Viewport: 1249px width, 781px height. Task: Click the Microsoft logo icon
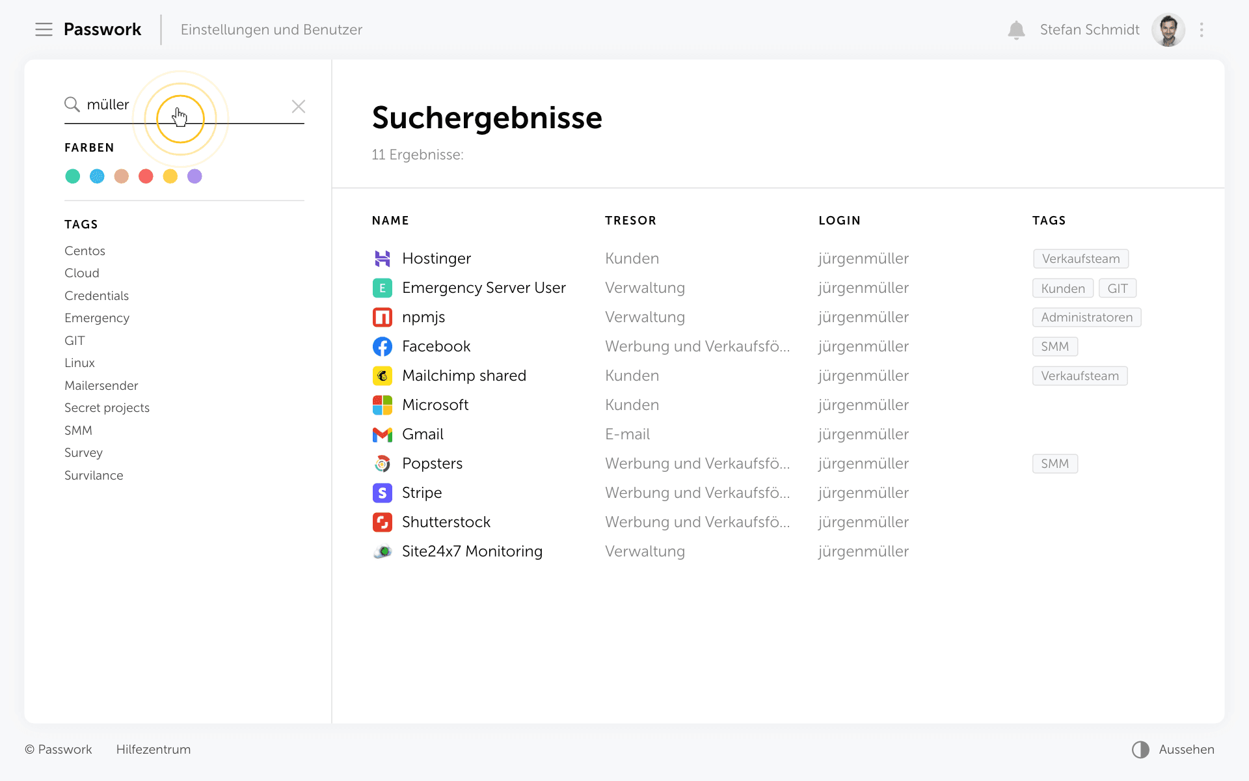(383, 405)
